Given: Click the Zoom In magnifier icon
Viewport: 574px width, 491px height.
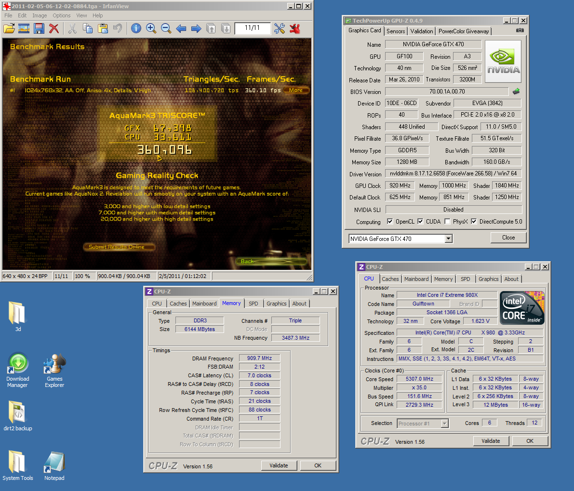Looking at the screenshot, I should 151,28.
